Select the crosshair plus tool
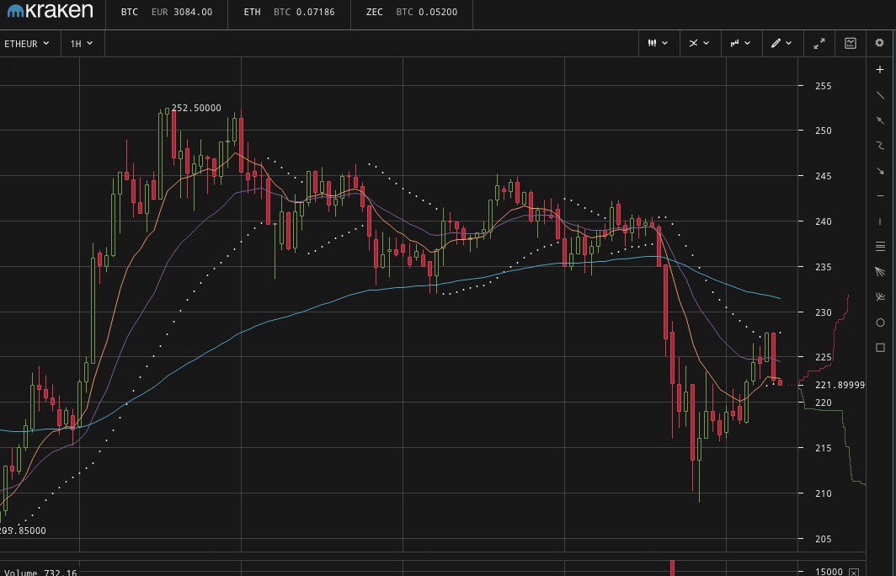896x576 pixels. (x=880, y=70)
